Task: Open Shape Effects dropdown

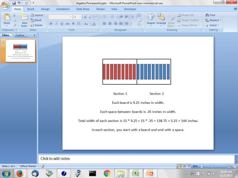Action: coord(189,25)
